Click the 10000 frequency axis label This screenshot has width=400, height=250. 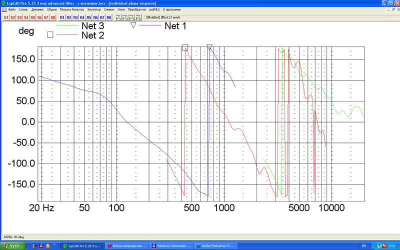point(331,208)
